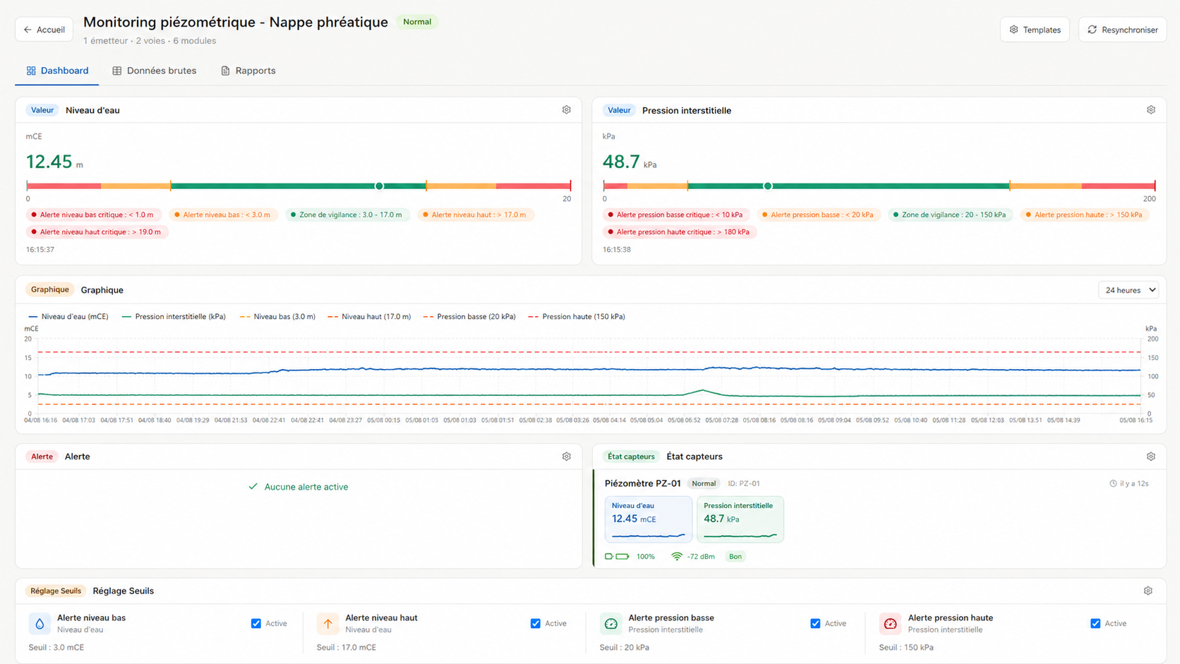Click 'Zone de vigilance : 3.0 - 17.0 m' chip
The height and width of the screenshot is (664, 1180).
coord(347,215)
